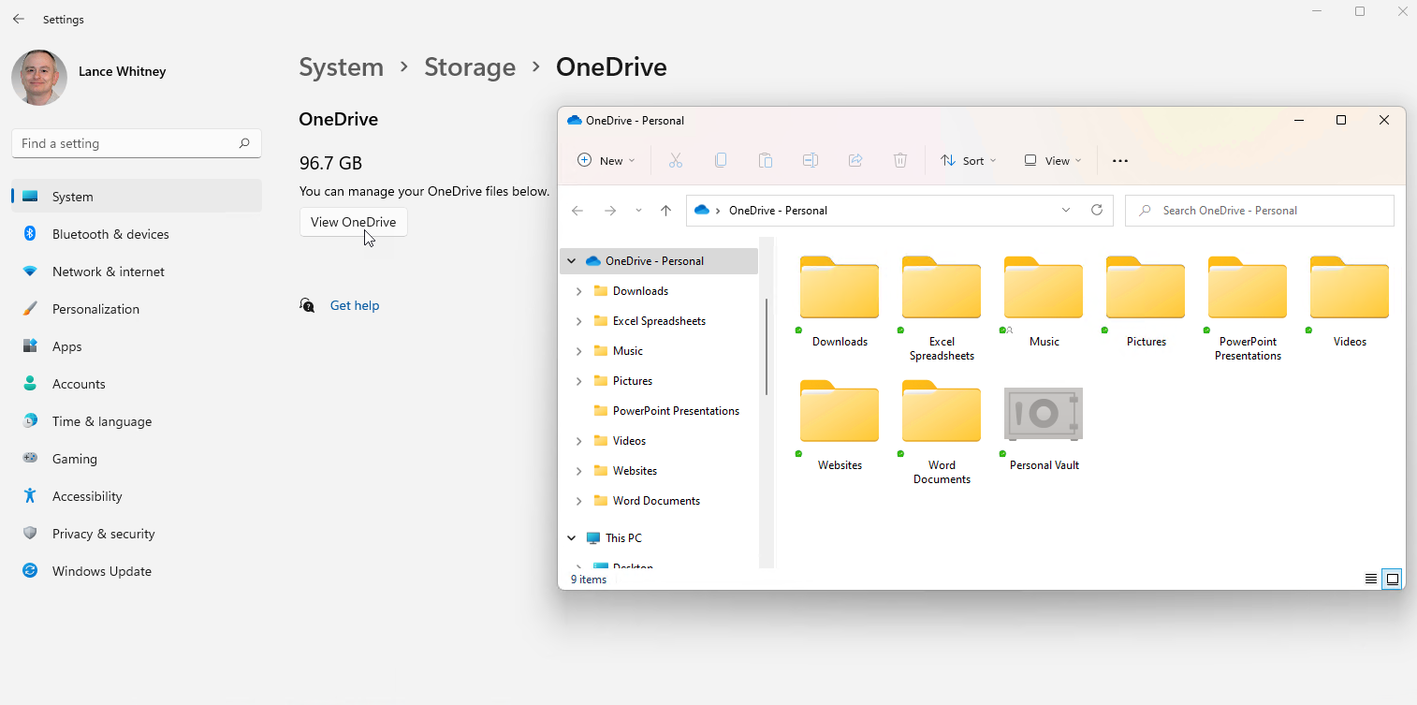The height and width of the screenshot is (705, 1417).
Task: Open the Websites folder in file pane
Action: pos(840,412)
